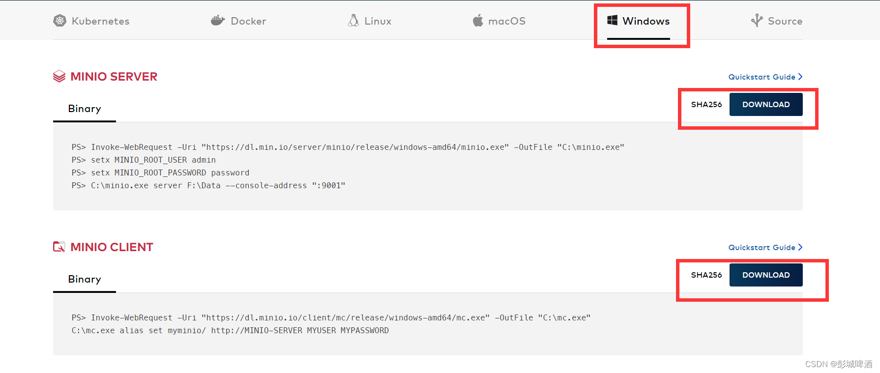Click the MINIO CLIENT heading
This screenshot has width=880, height=373.
[x=112, y=247]
